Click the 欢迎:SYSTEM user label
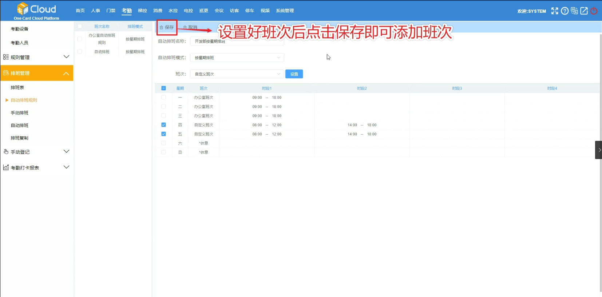 pyautogui.click(x=532, y=11)
